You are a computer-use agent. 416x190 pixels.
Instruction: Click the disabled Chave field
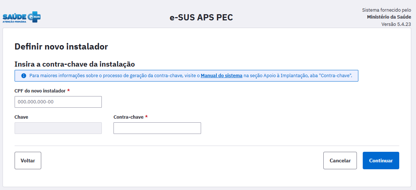(x=58, y=128)
